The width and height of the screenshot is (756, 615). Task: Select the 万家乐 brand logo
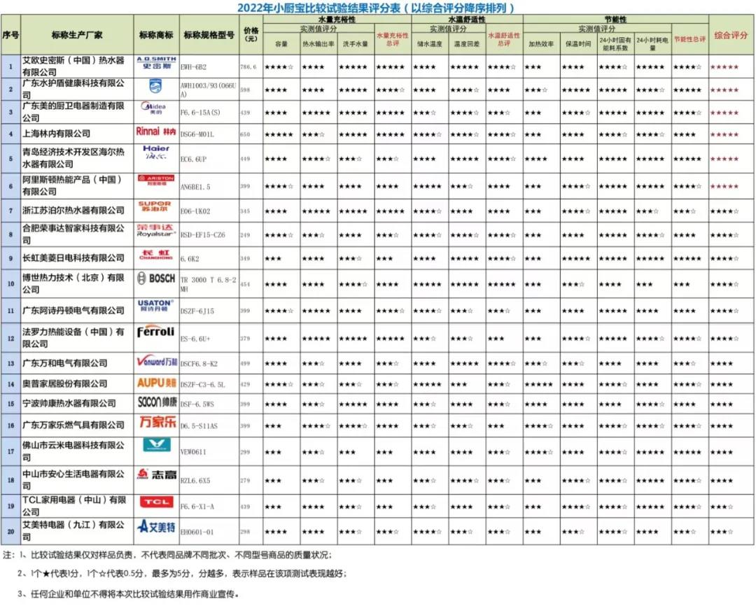pyautogui.click(x=157, y=422)
